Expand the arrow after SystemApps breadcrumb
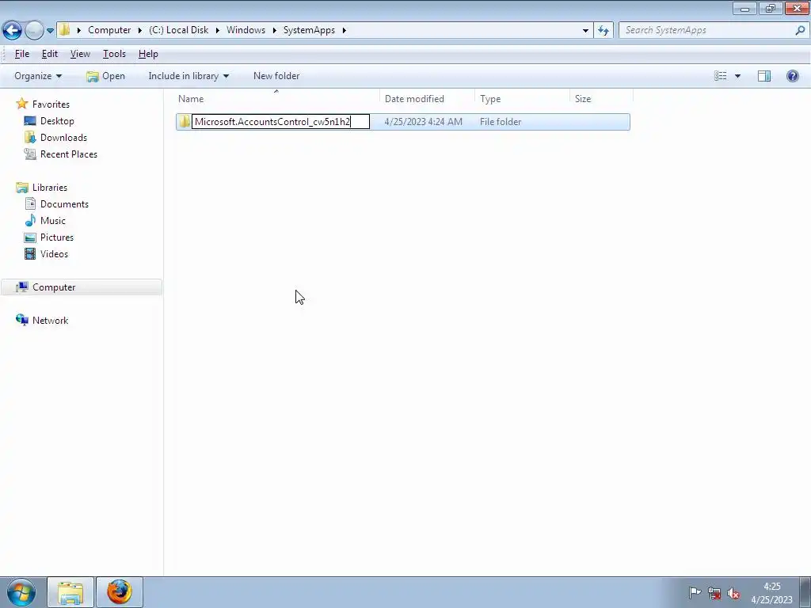Screen dimensions: 811x608 [x=344, y=30]
